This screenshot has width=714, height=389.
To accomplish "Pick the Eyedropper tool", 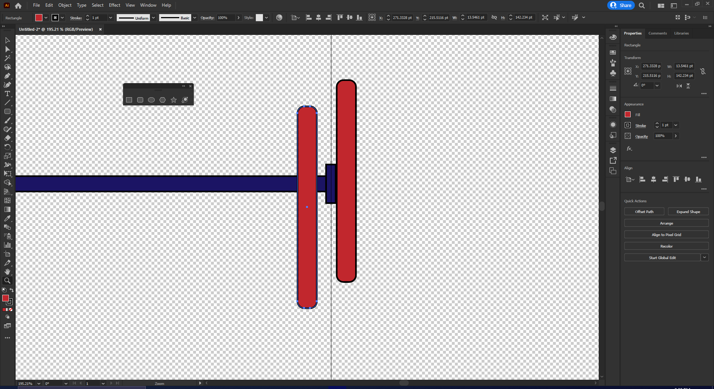I will point(7,218).
